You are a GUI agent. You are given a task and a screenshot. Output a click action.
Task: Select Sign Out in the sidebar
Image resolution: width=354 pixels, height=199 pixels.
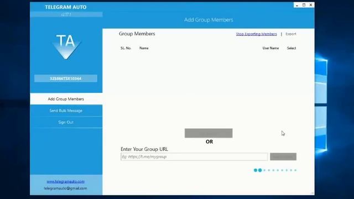66,122
